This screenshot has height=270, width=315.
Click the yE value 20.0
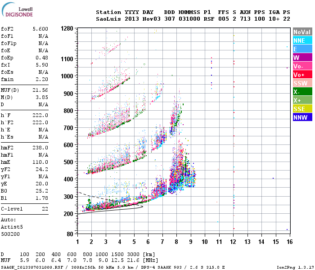[x=42, y=184]
